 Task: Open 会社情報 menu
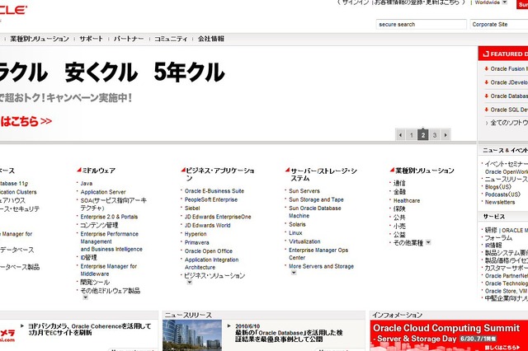coord(211,39)
